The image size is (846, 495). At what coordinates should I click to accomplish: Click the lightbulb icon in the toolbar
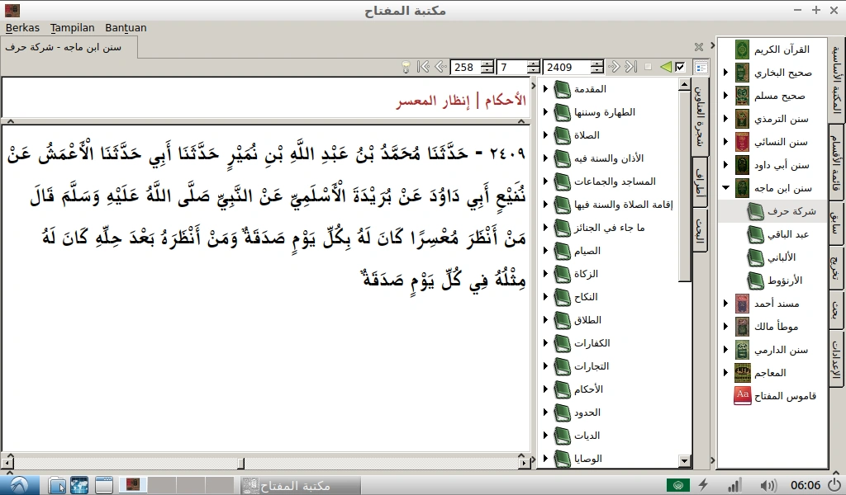tap(406, 67)
